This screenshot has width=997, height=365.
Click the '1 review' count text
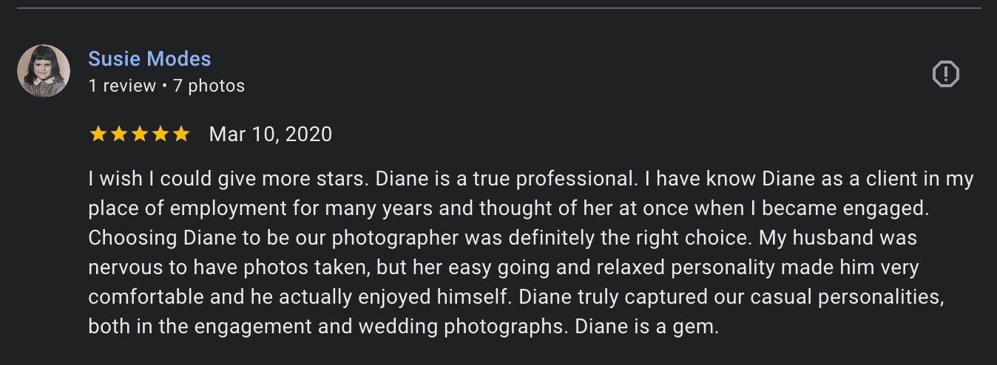click(122, 86)
